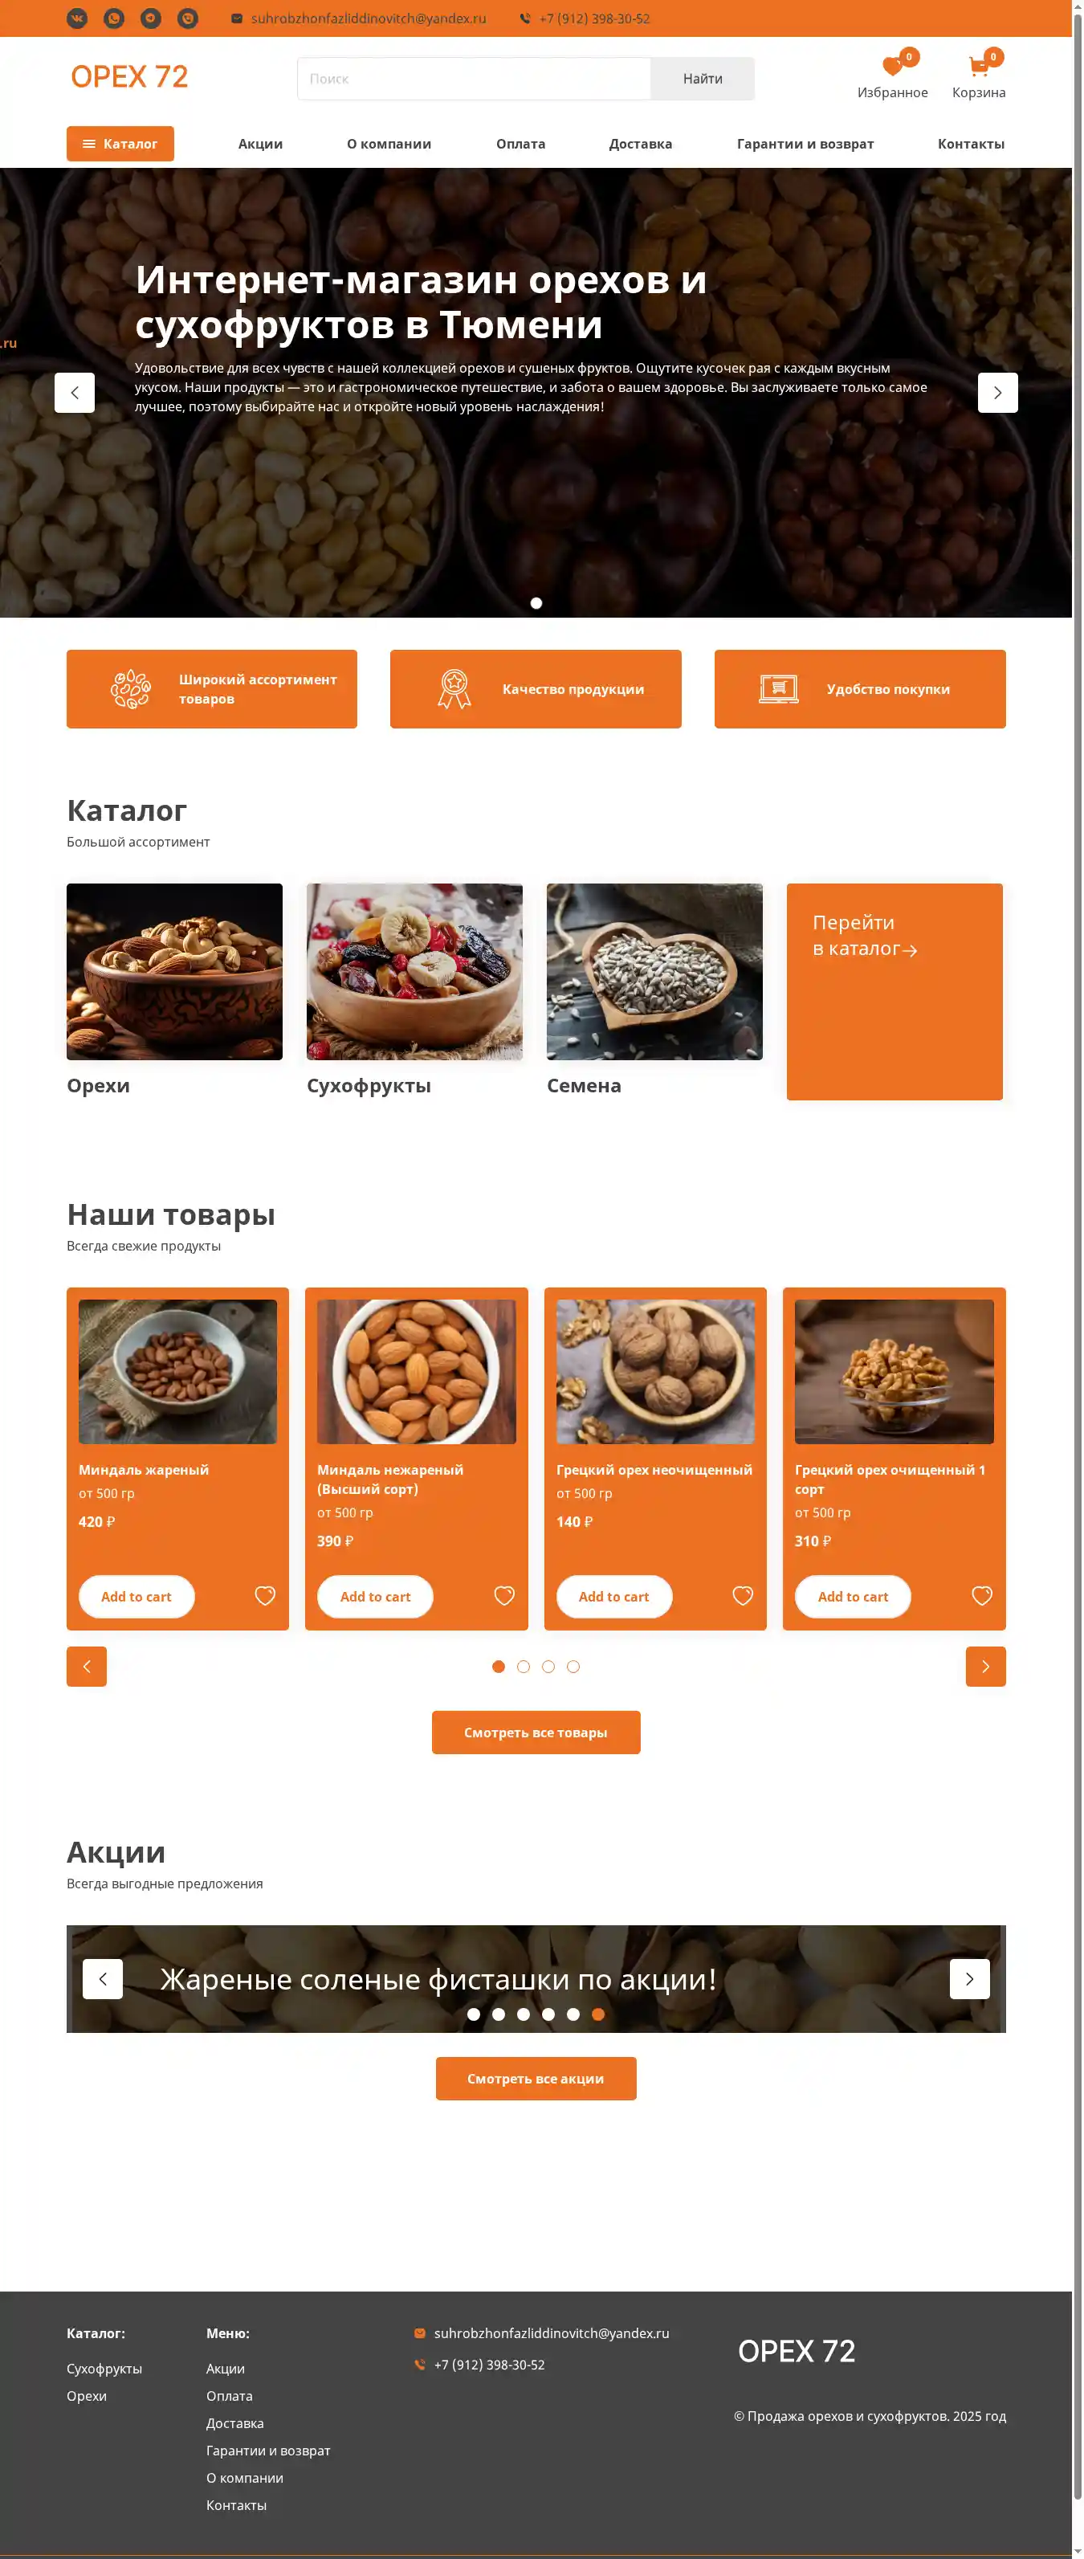
Task: Focus the Поиск search field
Action: pos(474,79)
